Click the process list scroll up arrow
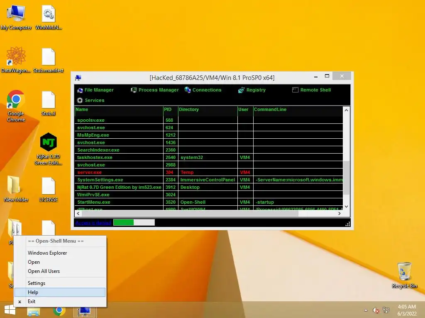425x318 pixels. click(x=346, y=110)
